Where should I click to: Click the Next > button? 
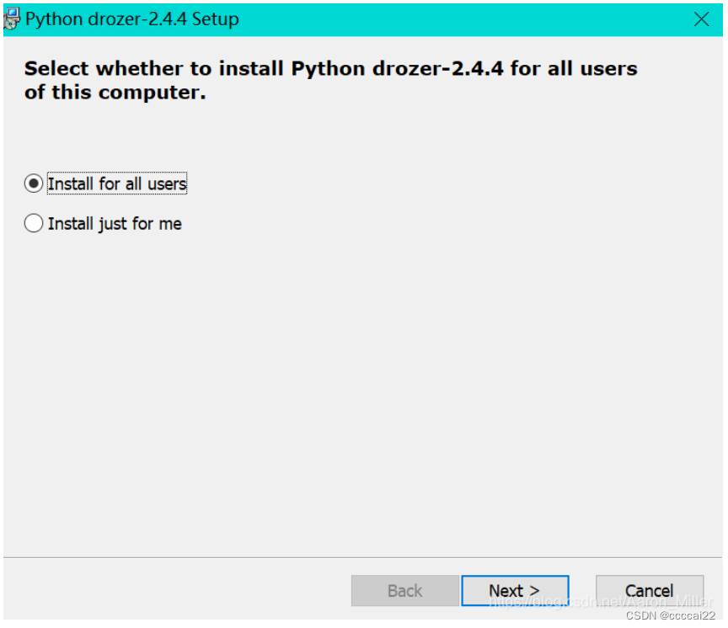515,590
